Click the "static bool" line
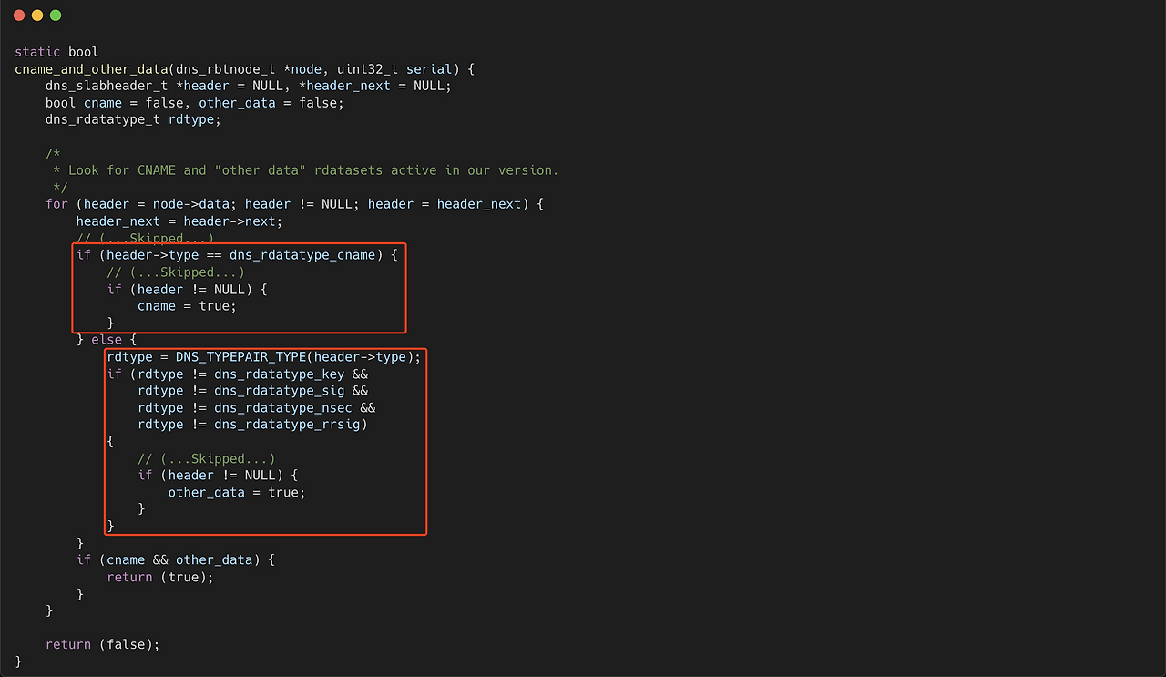The height and width of the screenshot is (677, 1166). (x=56, y=52)
